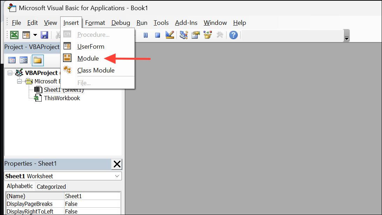
Task: Click the DisplayPageBreaks False value
Action: click(92, 204)
